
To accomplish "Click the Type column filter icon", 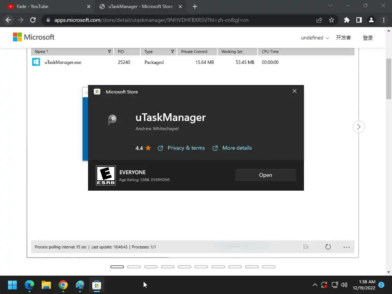I will 173,52.
